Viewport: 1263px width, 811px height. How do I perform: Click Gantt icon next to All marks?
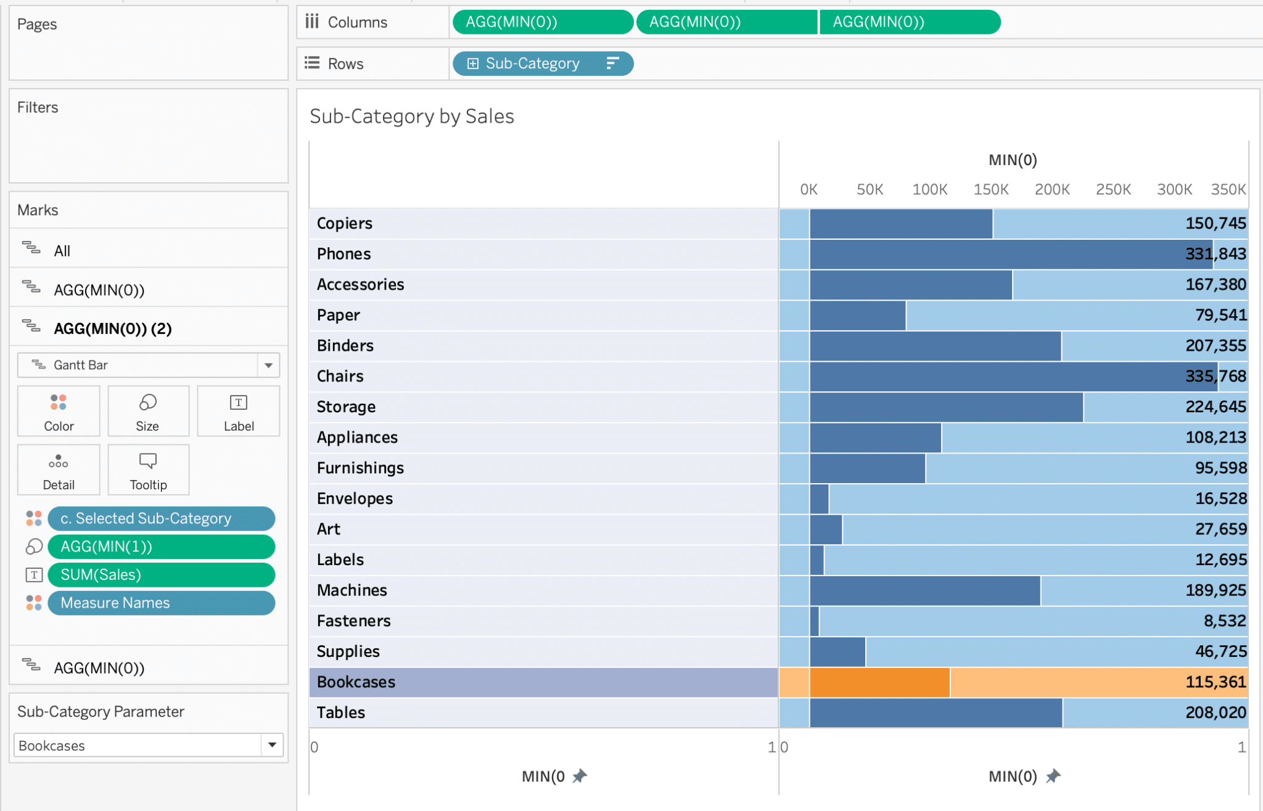[31, 248]
